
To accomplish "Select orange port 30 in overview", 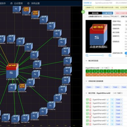I will 105,75.
